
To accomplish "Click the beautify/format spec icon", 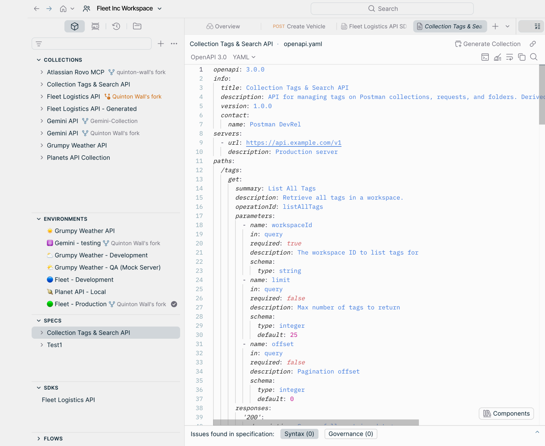I will [x=497, y=57].
